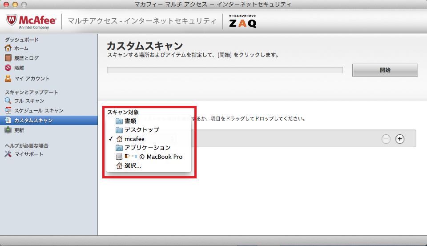The width and height of the screenshot is (427, 246).
Task: Click the plus button to add target
Action: coord(399,139)
